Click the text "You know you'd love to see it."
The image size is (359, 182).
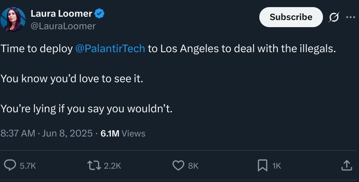[72, 79]
